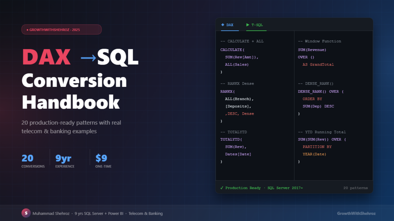This screenshot has height=221, width=394.
Task: Click the 'telecom & banking examples' line
Action: [59, 131]
